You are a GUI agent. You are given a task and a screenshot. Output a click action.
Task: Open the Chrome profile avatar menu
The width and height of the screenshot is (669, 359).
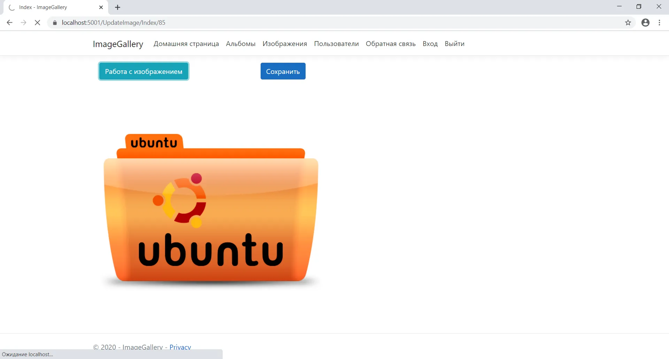point(645,23)
